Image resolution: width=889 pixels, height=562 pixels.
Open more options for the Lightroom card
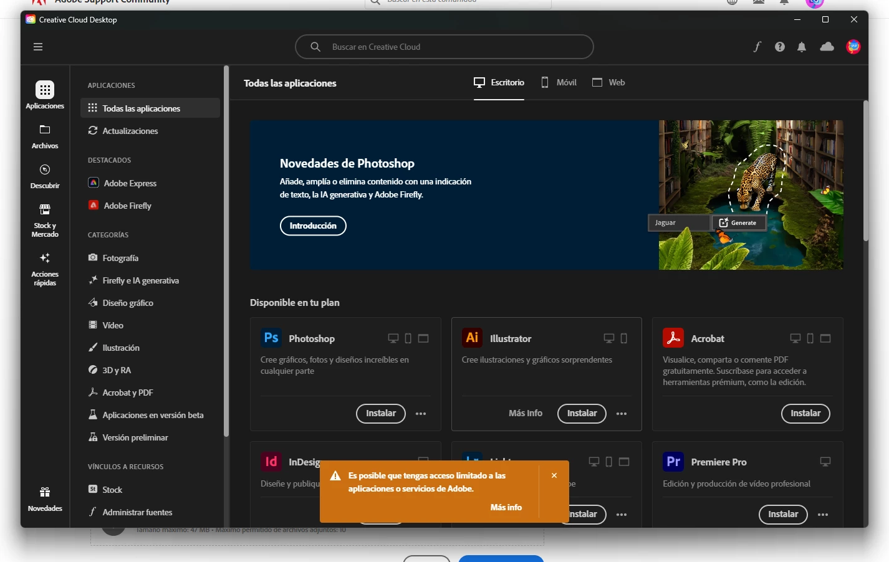(x=622, y=515)
